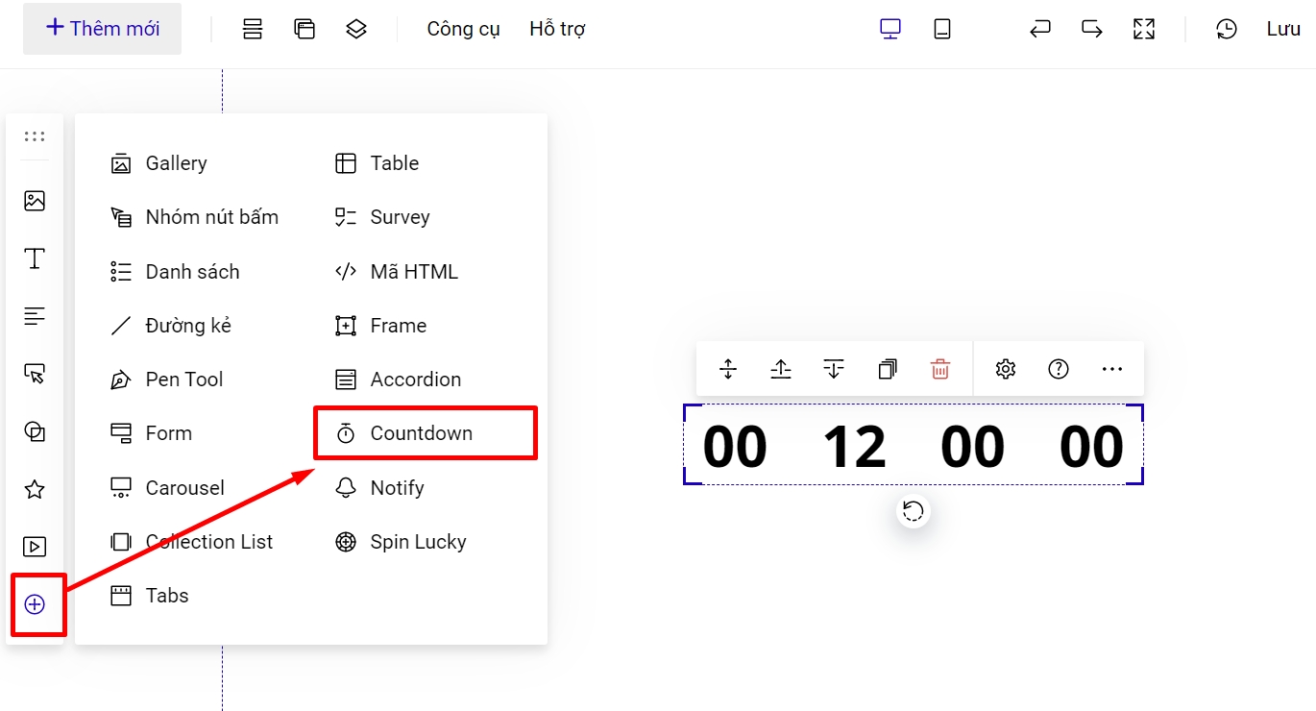Switch to desktop view mode
This screenshot has width=1316, height=711.
point(890,29)
